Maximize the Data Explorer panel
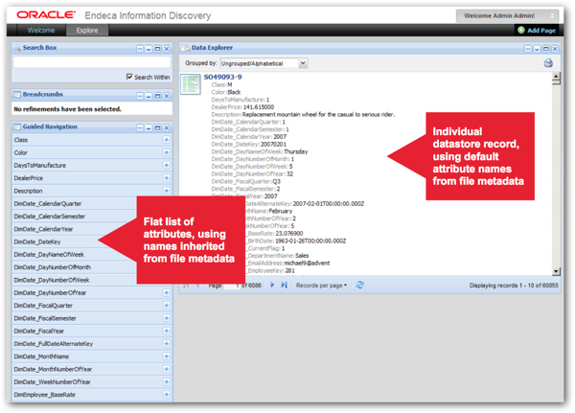The image size is (575, 413). [x=545, y=49]
